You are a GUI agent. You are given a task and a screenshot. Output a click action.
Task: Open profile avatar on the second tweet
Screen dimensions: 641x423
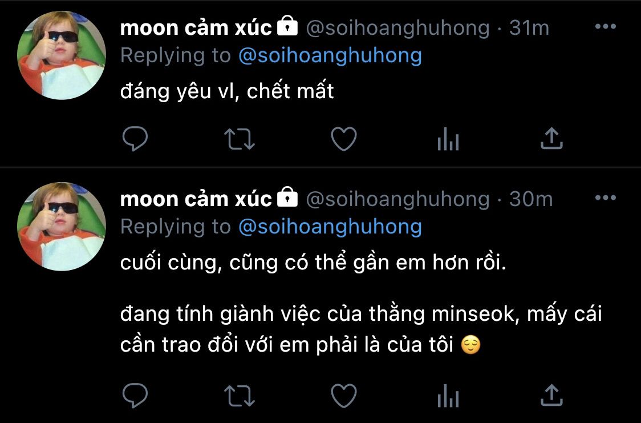coord(62,227)
